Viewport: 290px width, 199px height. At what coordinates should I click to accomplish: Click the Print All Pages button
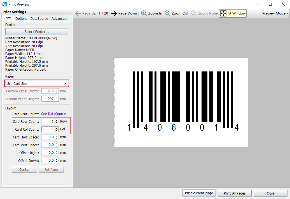click(x=235, y=193)
